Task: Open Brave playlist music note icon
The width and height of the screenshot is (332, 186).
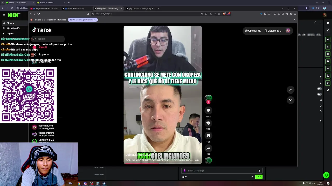Action: point(275,14)
